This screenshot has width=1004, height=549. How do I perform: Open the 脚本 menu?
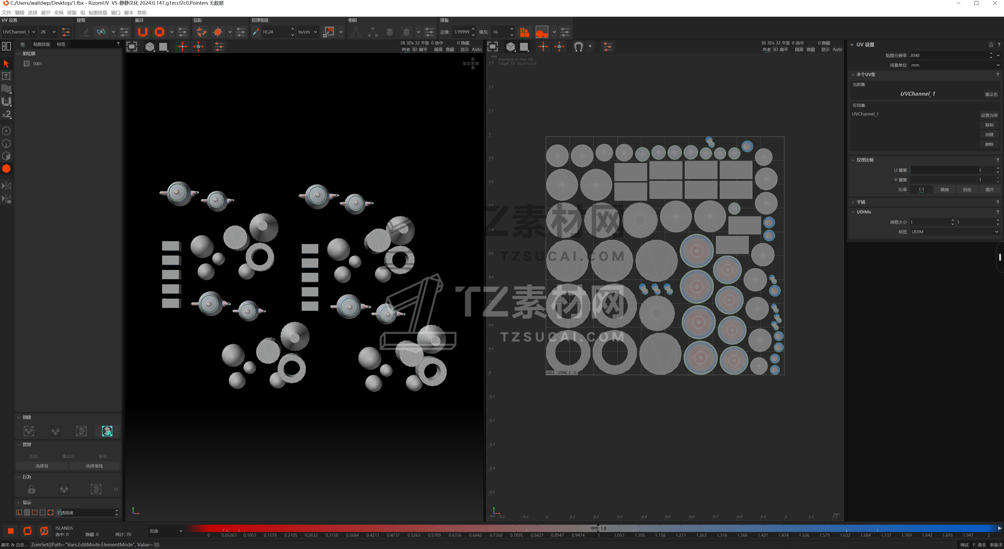[x=129, y=13]
